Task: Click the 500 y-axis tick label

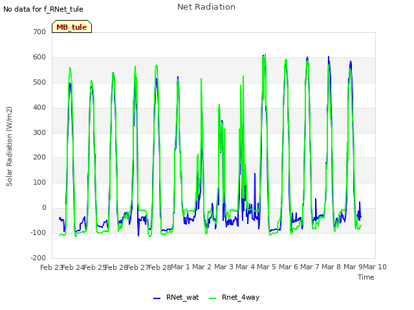Action: pos(39,82)
